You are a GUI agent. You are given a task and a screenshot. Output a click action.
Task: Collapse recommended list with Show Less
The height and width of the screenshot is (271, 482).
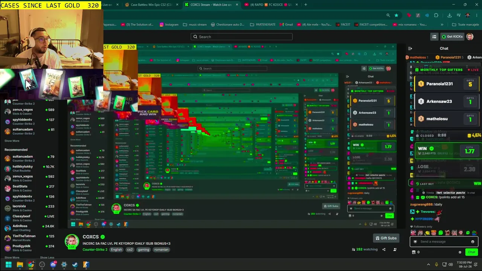(x=47, y=257)
